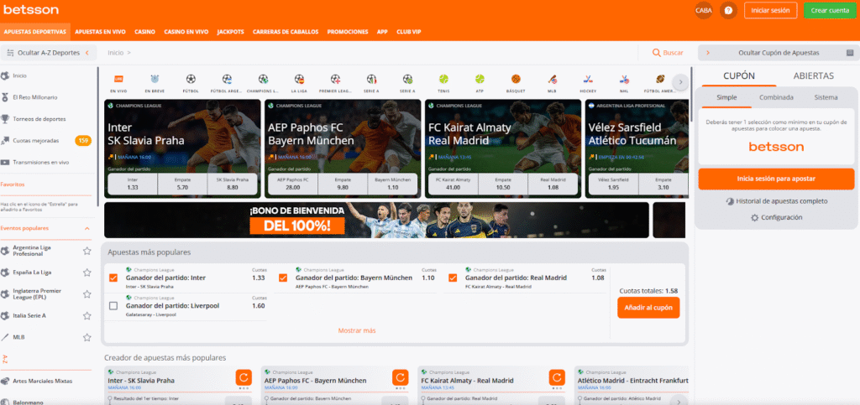Click the betsson logo in the header
The height and width of the screenshot is (405, 860).
31,10
